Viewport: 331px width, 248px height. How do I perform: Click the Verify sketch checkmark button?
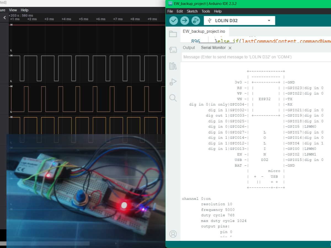(173, 21)
